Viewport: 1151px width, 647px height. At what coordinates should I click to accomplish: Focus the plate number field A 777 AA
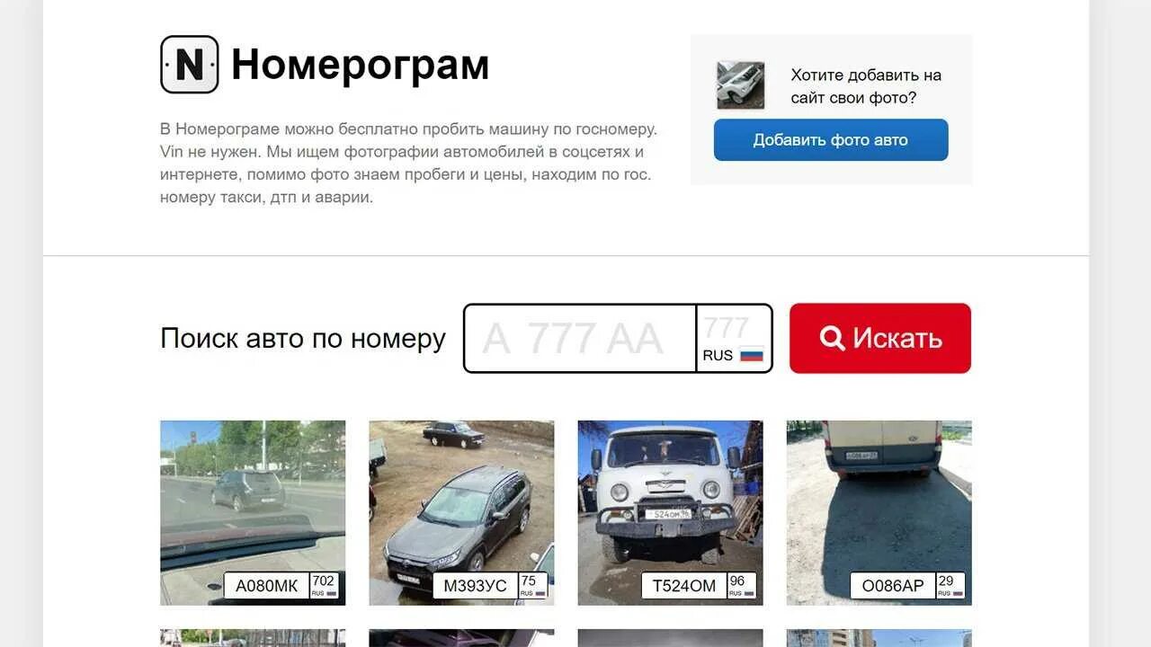[580, 338]
